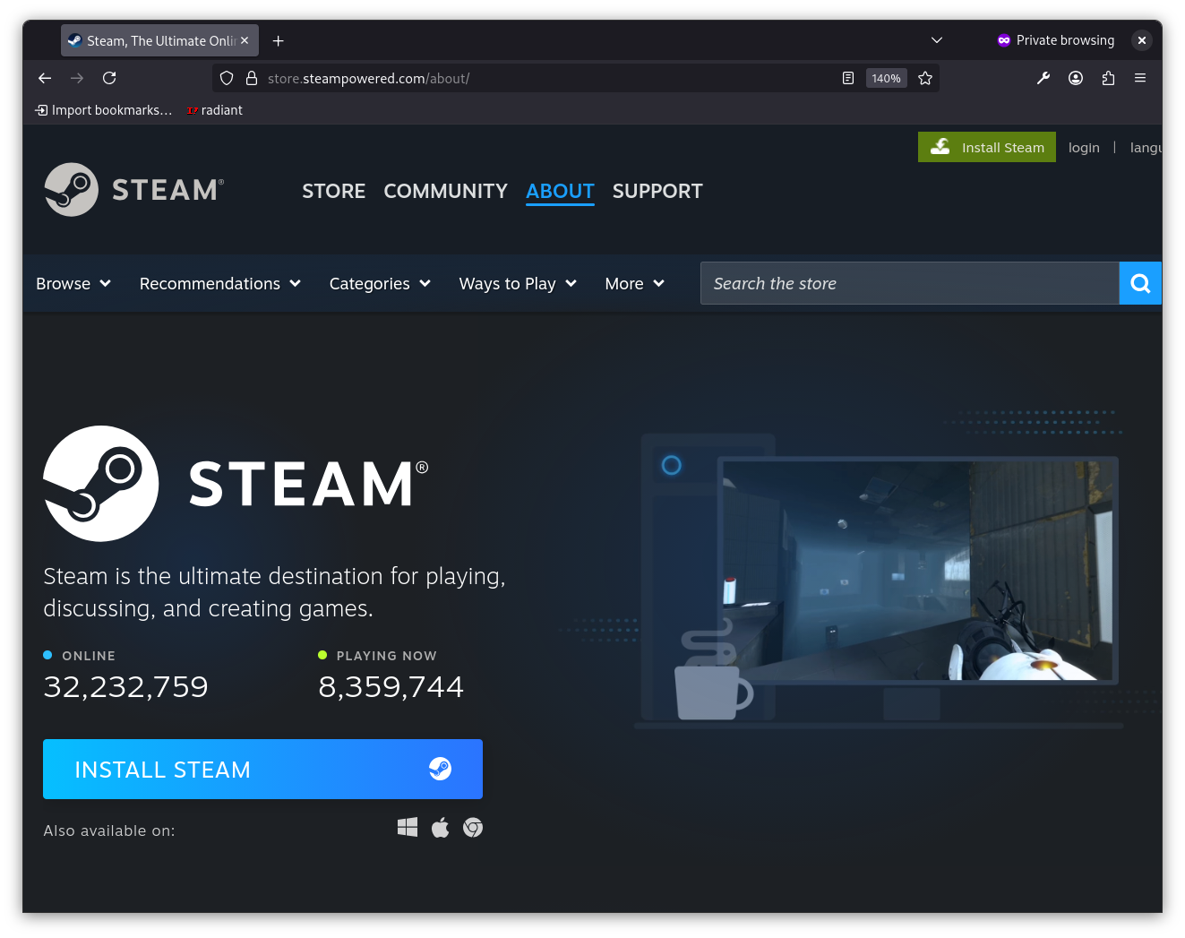Close the Steam browser tab
This screenshot has height=938, width=1185.
click(245, 40)
